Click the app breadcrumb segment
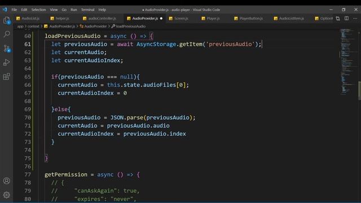This screenshot has width=361, height=203. [20, 27]
